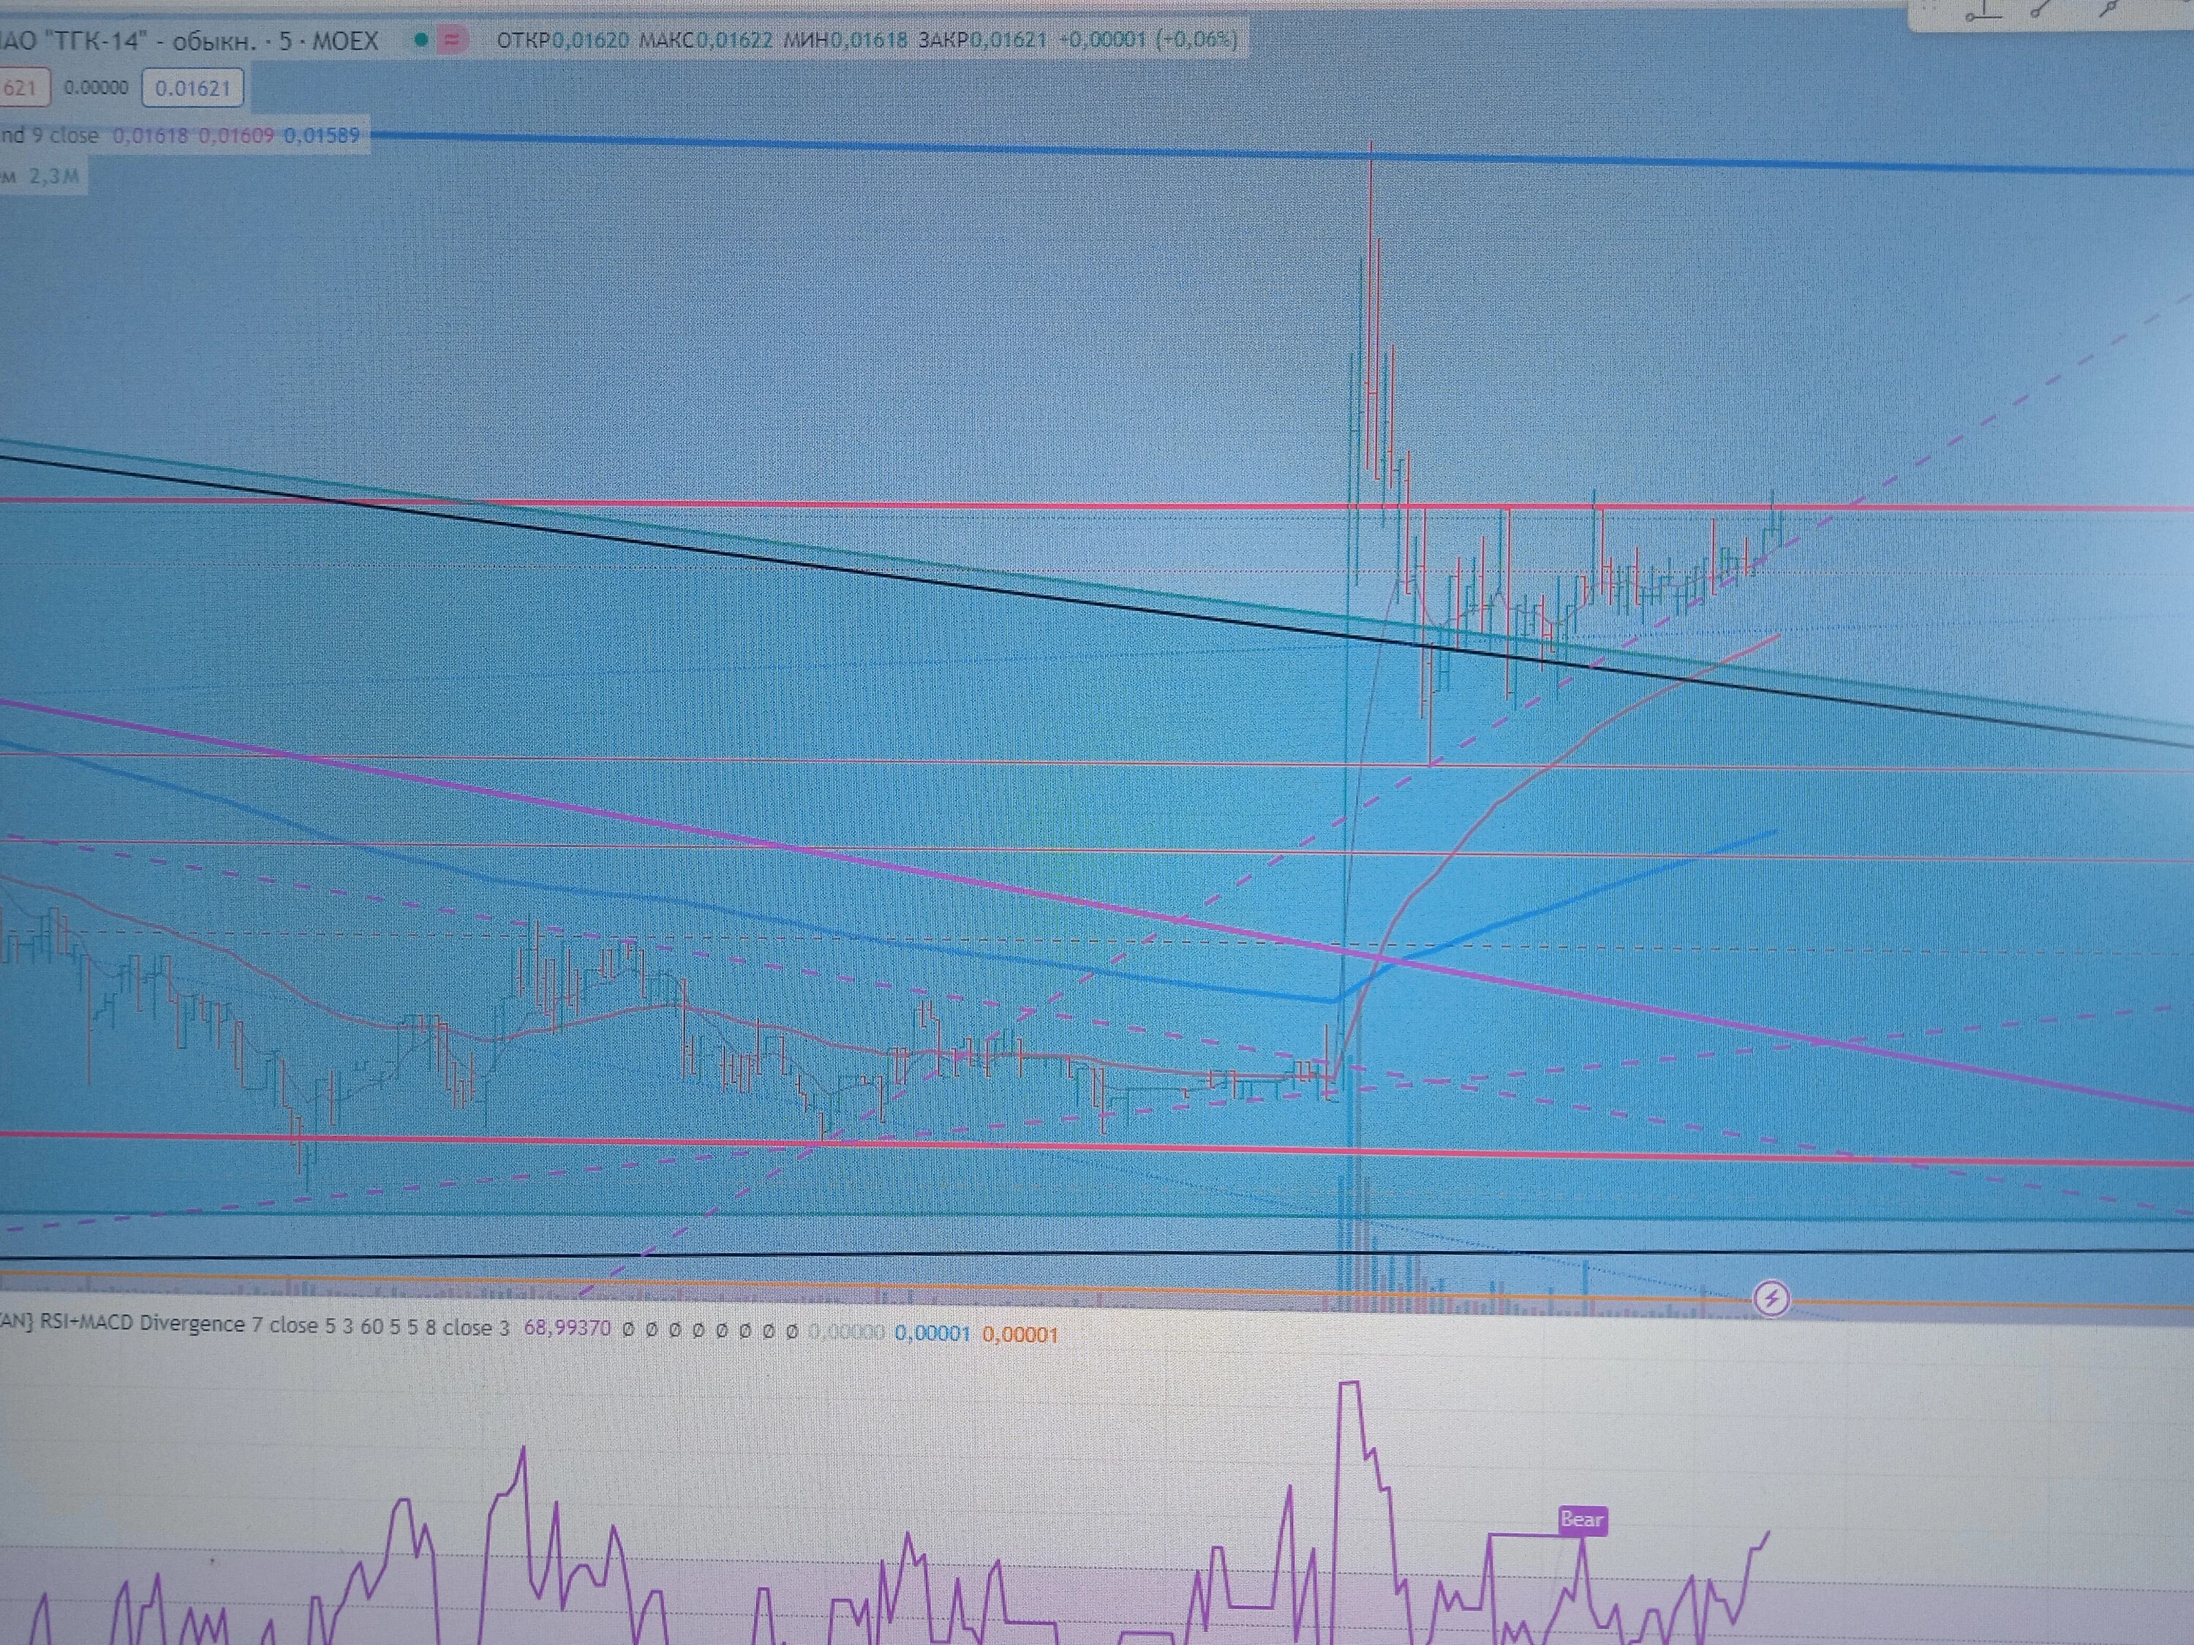Click the open price ОТКР 0,01620

tap(562, 41)
